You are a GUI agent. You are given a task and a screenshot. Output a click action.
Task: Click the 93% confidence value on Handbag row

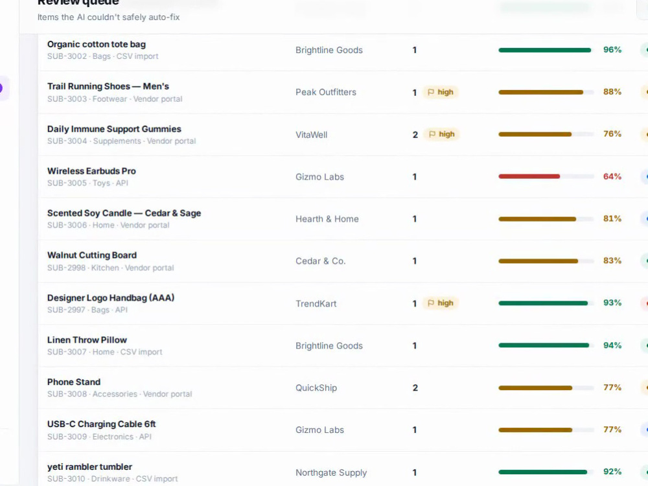tap(612, 303)
